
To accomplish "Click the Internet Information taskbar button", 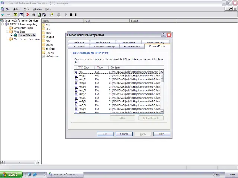I will point(65,175).
